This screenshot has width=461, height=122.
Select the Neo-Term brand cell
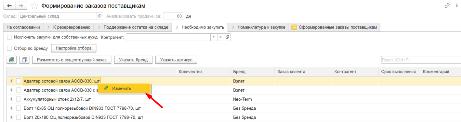(253, 99)
